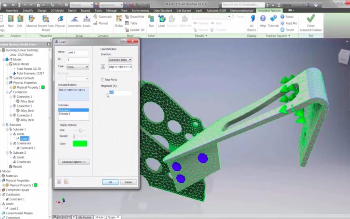Collapse the FE Model tree node

click(4, 59)
